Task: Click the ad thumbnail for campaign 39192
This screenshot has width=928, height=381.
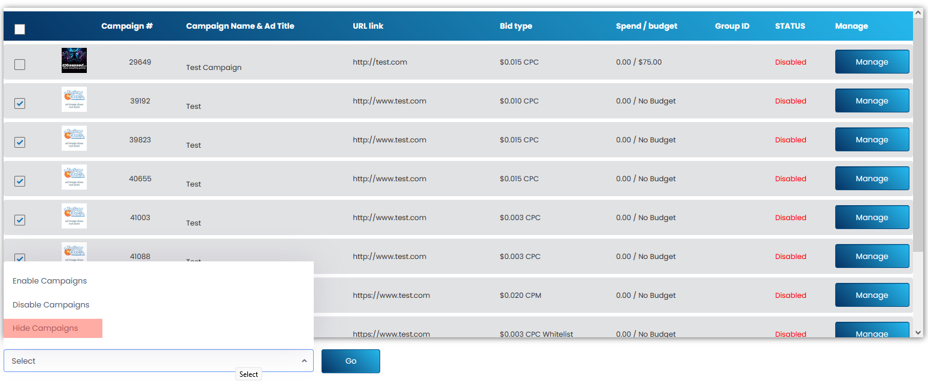Action: (74, 99)
